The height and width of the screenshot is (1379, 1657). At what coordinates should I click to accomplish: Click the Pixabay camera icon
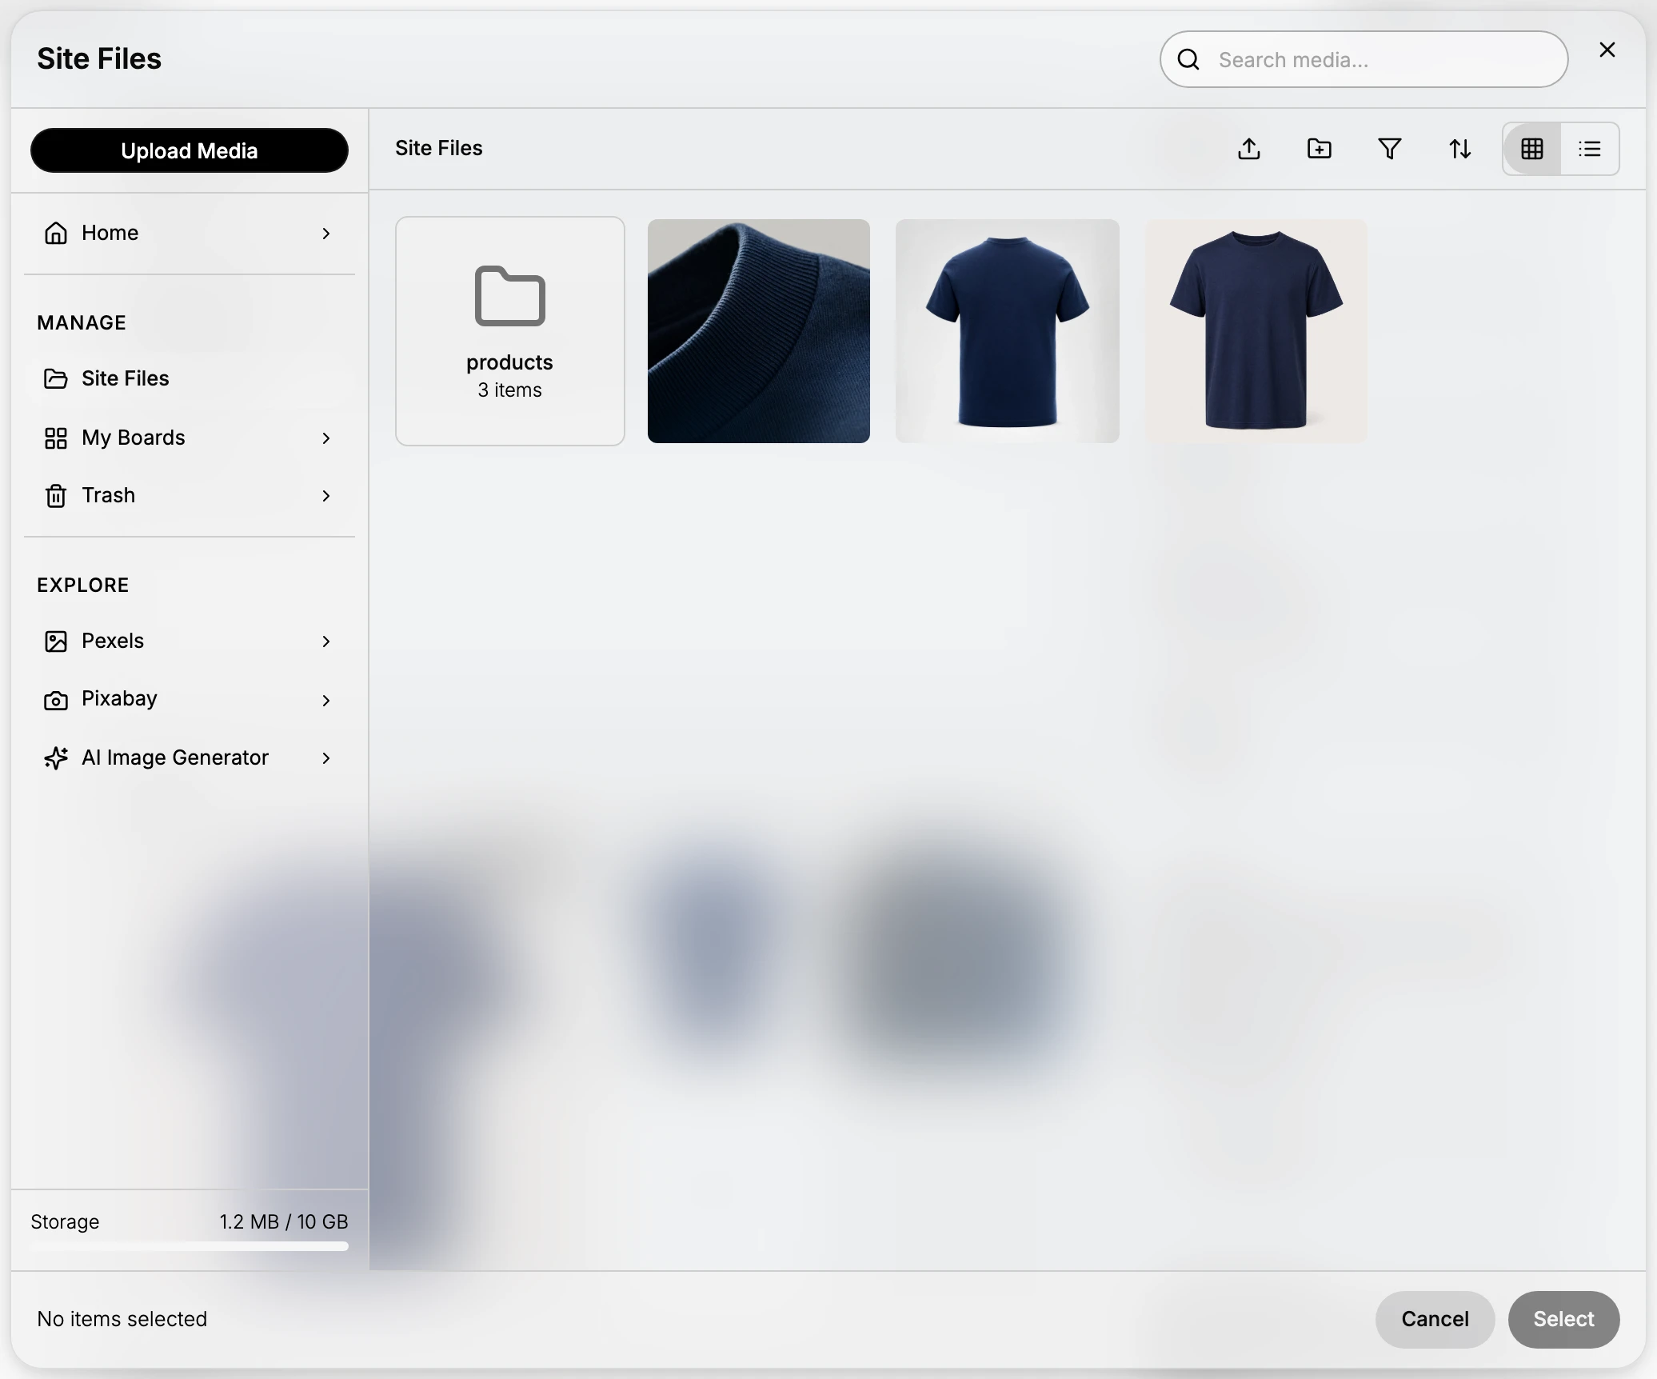point(56,700)
